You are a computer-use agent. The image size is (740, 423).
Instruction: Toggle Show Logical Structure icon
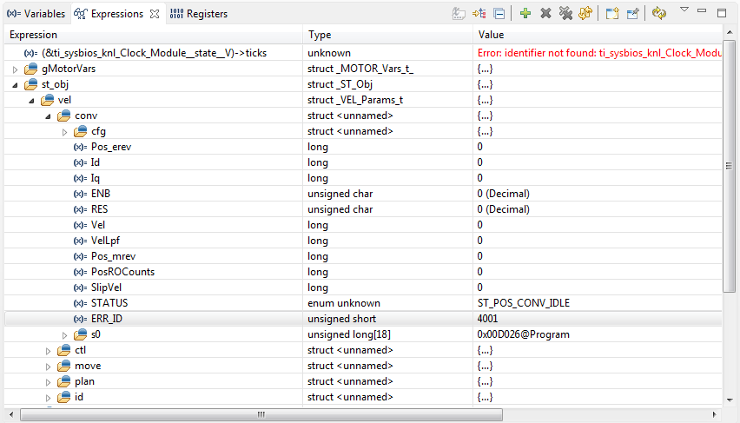[x=479, y=13]
